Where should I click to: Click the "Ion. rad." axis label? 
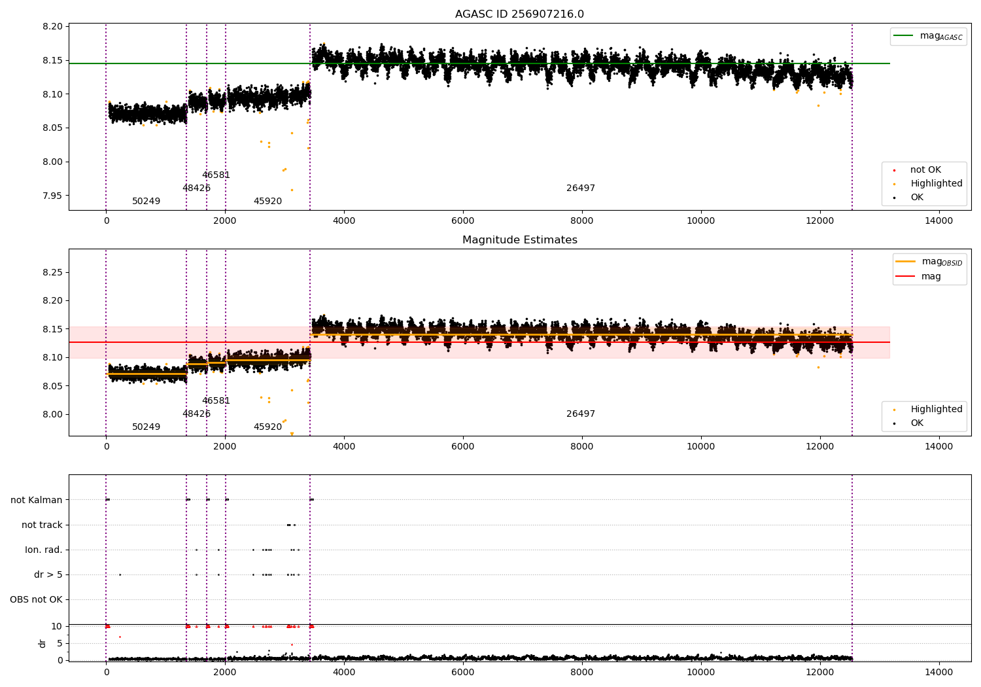[44, 550]
